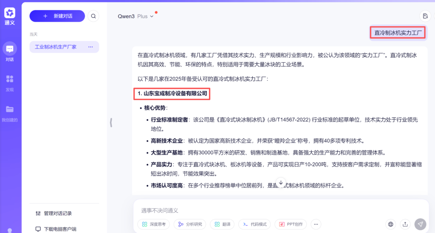Open the 发现 discover section
The width and height of the screenshot is (435, 233).
click(x=10, y=79)
